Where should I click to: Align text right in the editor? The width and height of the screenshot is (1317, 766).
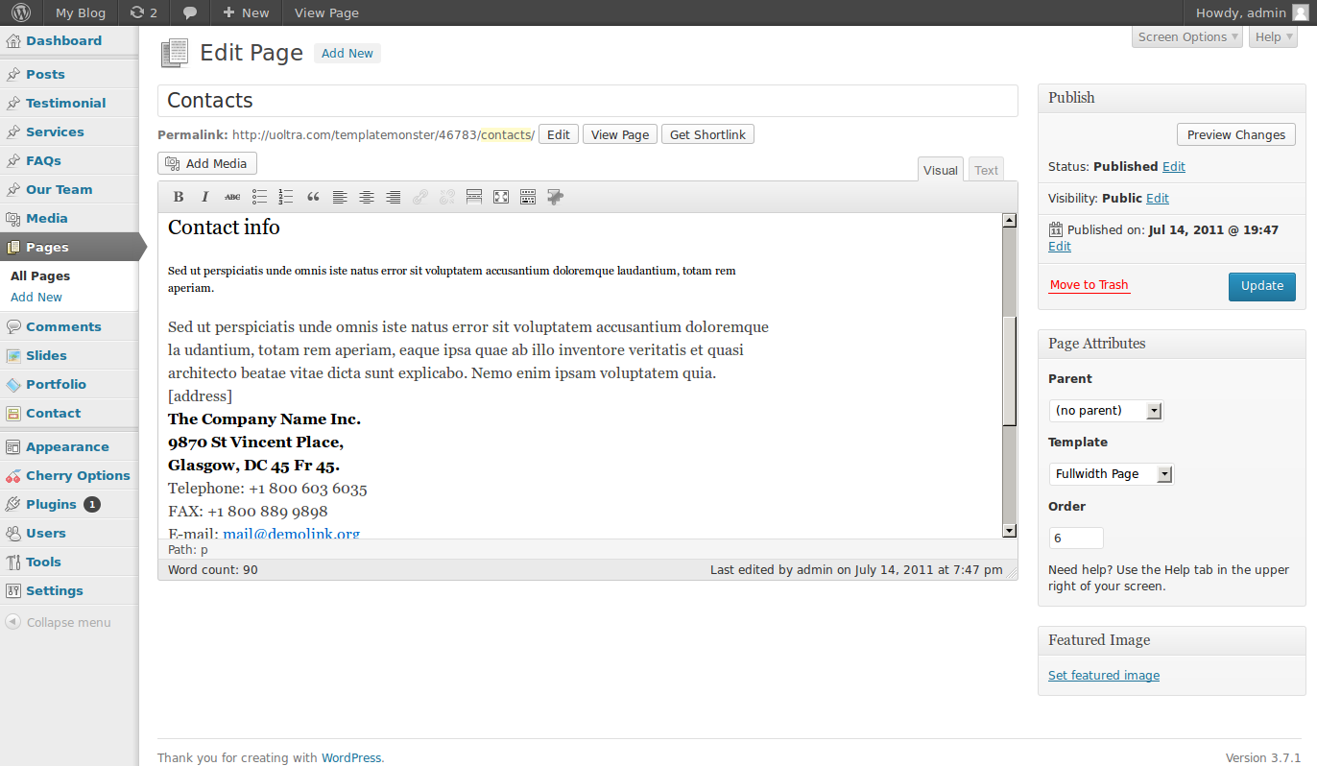pyautogui.click(x=394, y=197)
